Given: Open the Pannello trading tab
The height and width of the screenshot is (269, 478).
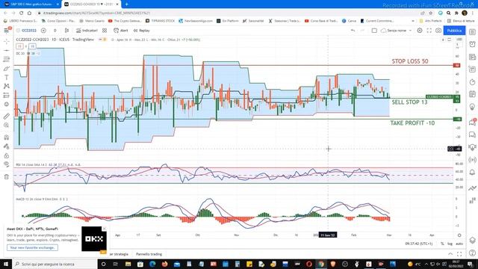Looking at the screenshot, I should click(x=149, y=254).
